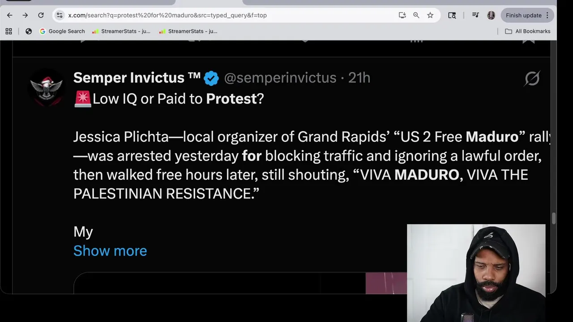This screenshot has height=322, width=573.
Task: Open the Chrome profile avatar
Action: click(x=491, y=15)
